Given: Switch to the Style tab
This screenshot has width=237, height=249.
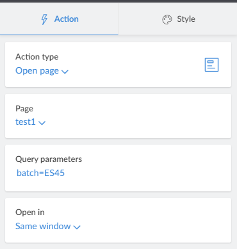Looking at the screenshot, I should click(177, 19).
